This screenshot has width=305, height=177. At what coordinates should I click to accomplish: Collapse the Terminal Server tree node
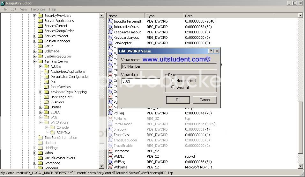point(35,61)
